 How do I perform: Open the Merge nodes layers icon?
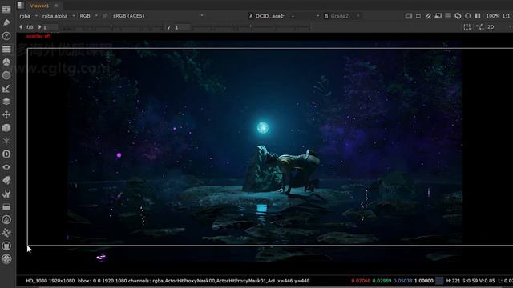coord(6,102)
